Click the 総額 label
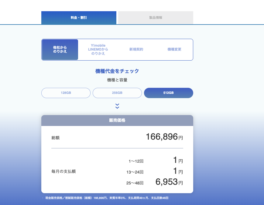The height and width of the screenshot is (205, 264). (x=56, y=138)
